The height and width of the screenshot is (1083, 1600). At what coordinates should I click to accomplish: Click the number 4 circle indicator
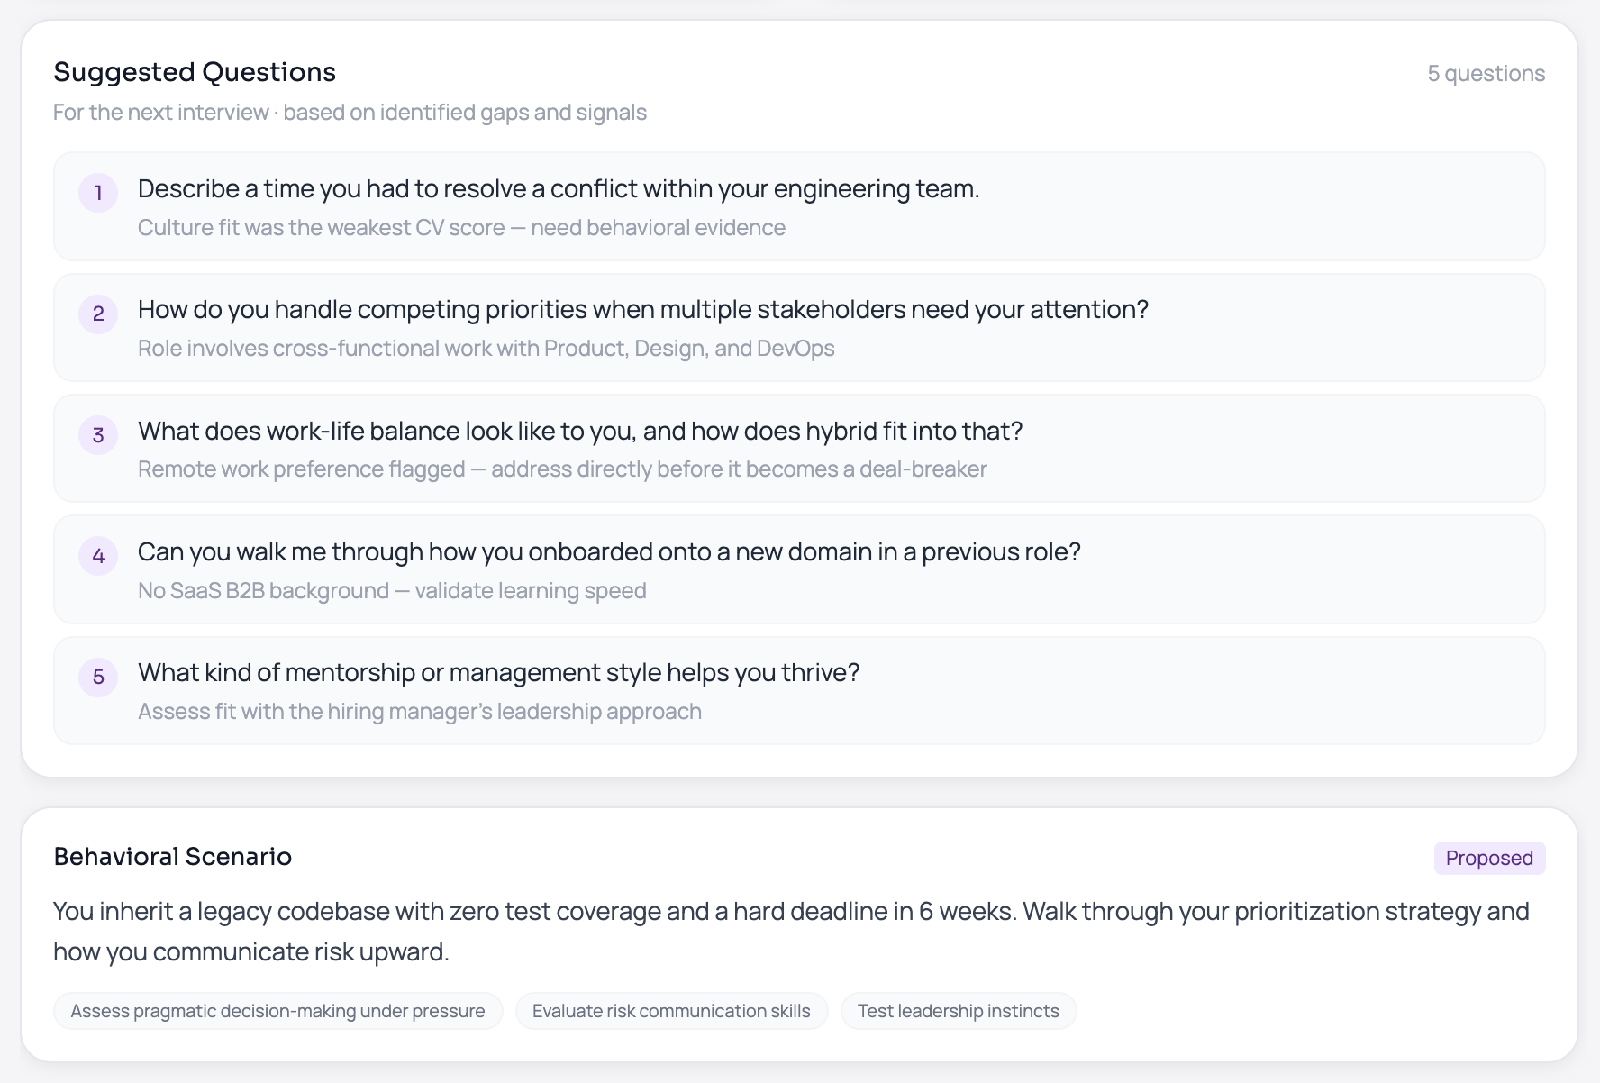click(97, 556)
